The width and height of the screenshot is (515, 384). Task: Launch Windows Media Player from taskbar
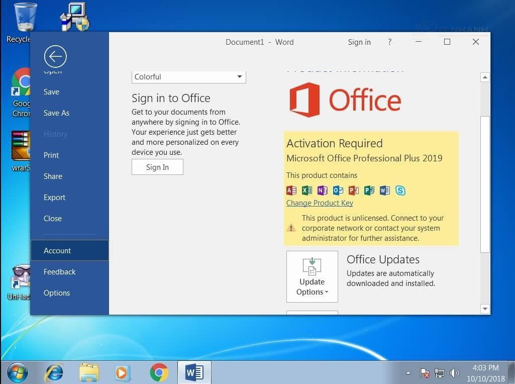point(122,372)
